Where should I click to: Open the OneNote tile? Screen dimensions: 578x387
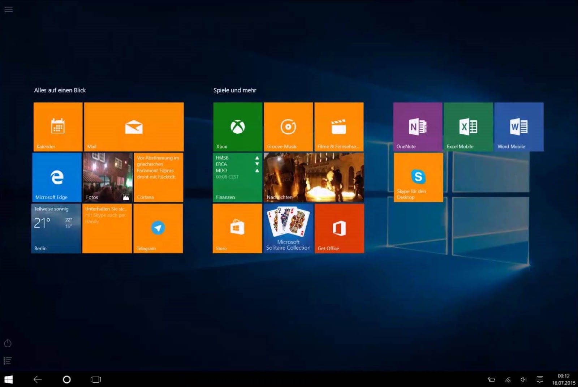coord(418,127)
